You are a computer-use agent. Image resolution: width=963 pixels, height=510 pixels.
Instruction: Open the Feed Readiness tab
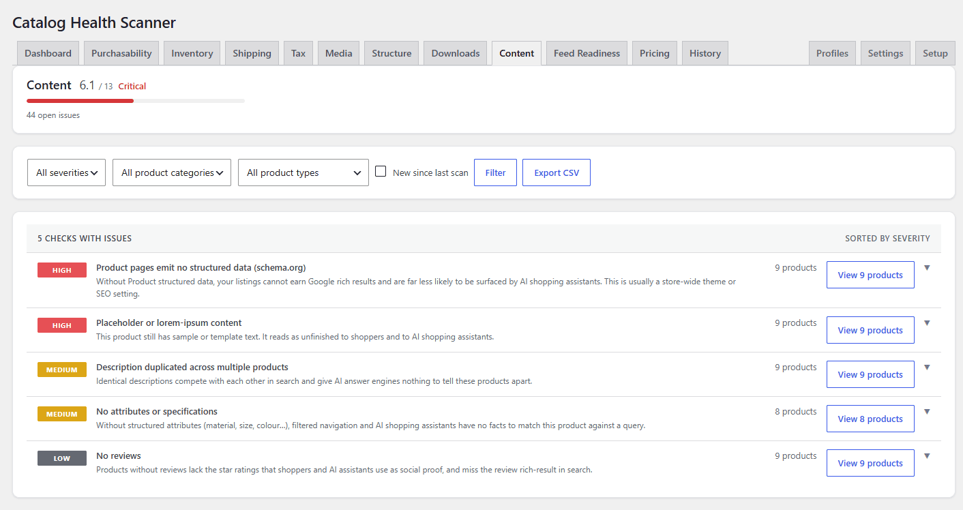[587, 53]
